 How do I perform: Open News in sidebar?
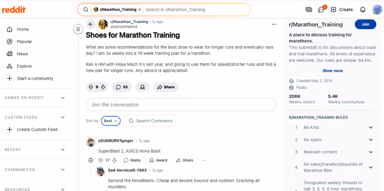tap(22, 54)
